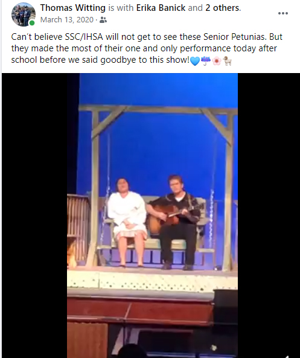Click the green online status dot
The height and width of the screenshot is (358, 300).
click(x=32, y=23)
